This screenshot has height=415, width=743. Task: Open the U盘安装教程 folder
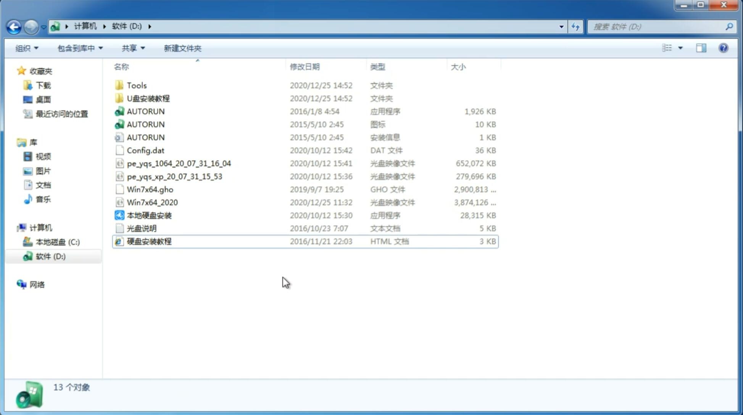click(x=148, y=98)
